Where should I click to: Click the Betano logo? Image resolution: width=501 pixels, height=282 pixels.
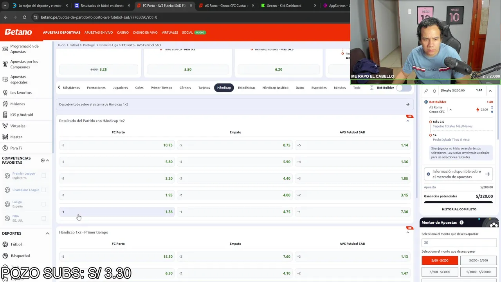(18, 32)
